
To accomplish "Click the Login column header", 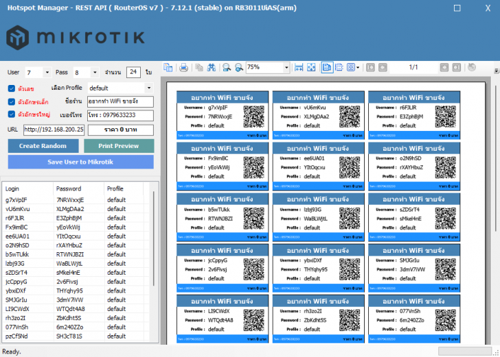I will [27, 188].
